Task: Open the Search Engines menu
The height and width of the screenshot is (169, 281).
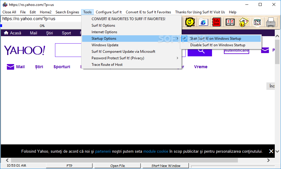Action: point(67,12)
